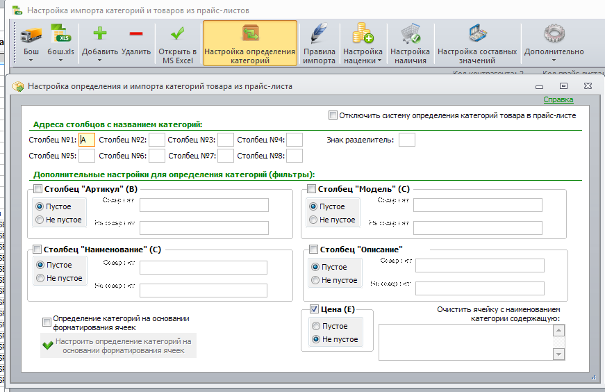Click Наименование Не содержит text field
The image size is (605, 392).
pyautogui.click(x=204, y=291)
